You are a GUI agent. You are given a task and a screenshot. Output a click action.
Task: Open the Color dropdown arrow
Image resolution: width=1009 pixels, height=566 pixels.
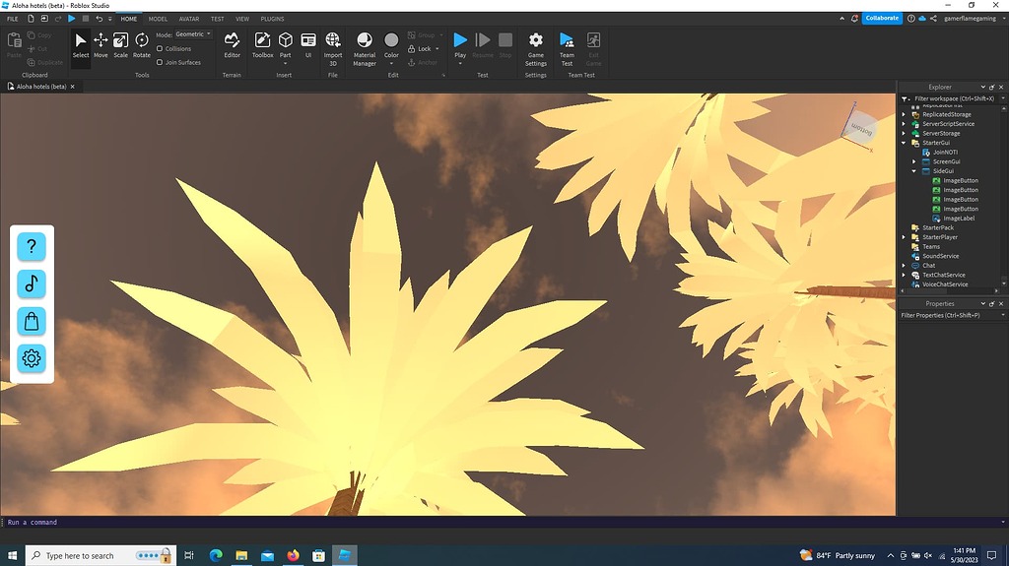pyautogui.click(x=391, y=64)
